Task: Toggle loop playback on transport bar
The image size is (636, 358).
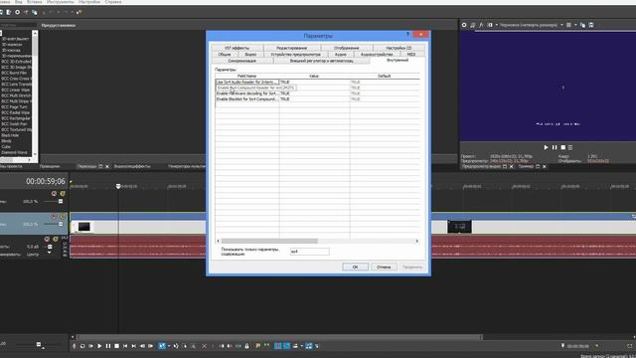Action: click(82, 346)
